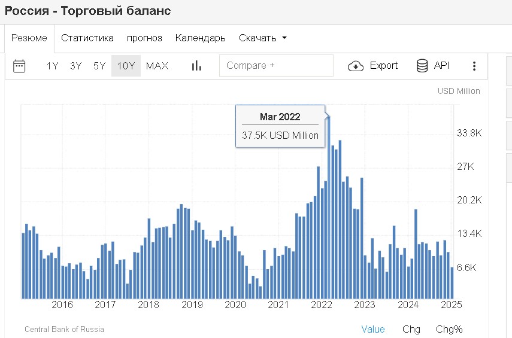
Task: Open the Резюме tab
Action: click(29, 38)
